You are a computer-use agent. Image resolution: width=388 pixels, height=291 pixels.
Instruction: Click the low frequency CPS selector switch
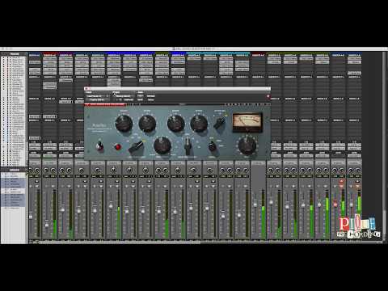coord(136,147)
